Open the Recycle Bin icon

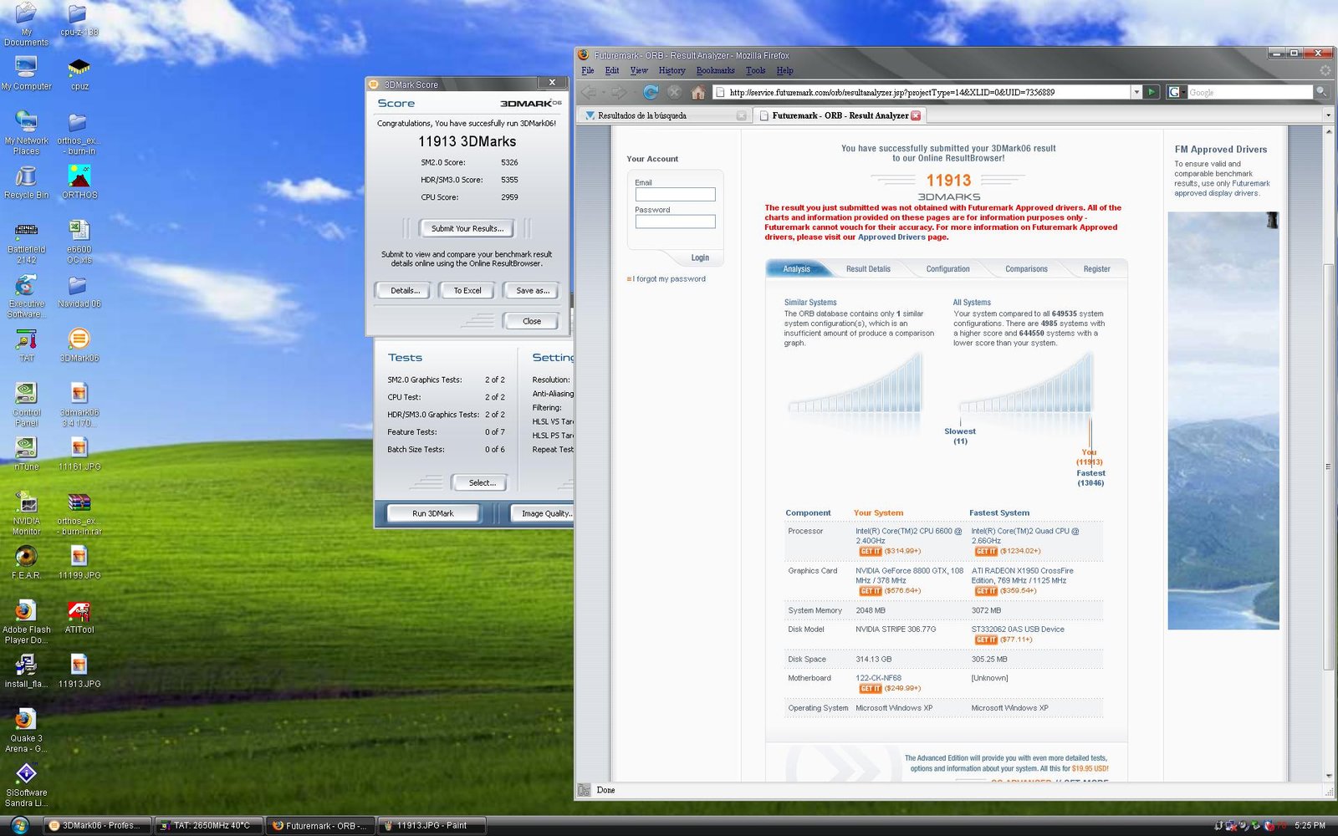[26, 182]
